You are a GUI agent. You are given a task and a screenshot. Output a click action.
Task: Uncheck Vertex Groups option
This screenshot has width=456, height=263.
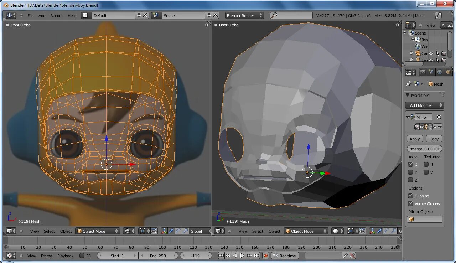click(x=410, y=203)
